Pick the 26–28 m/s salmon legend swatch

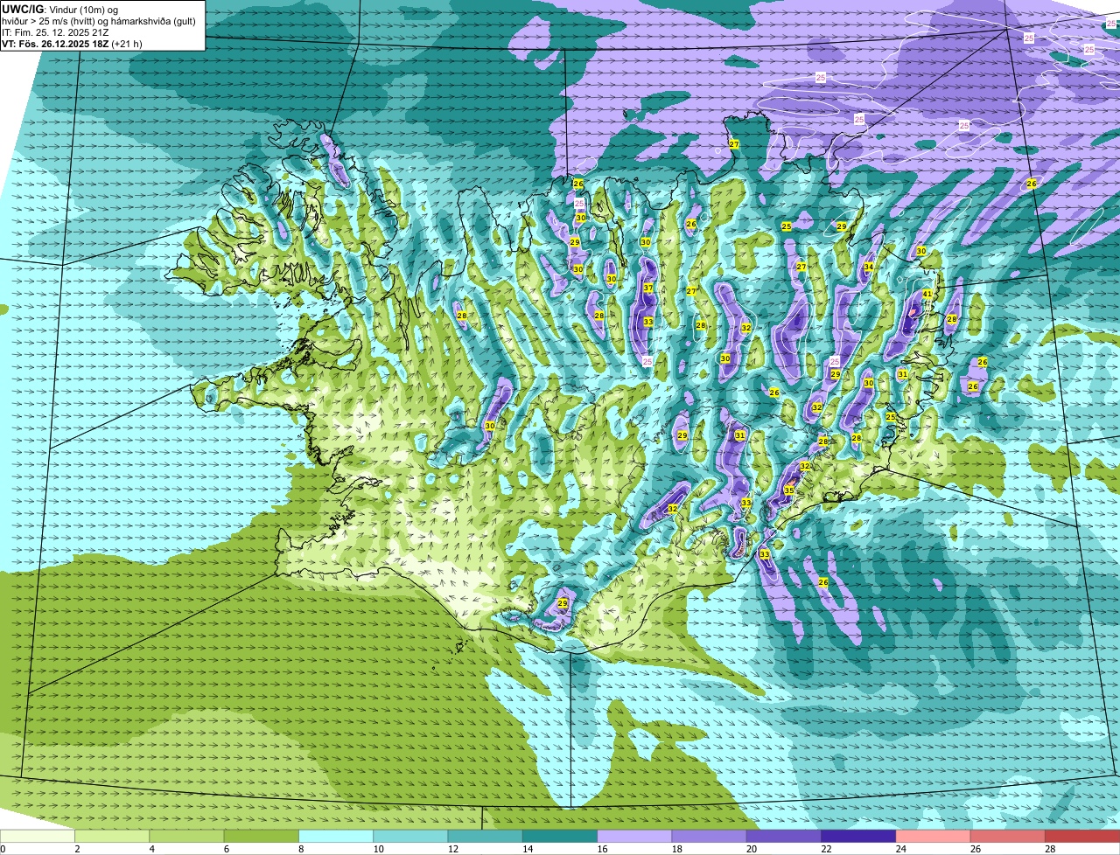coord(1008,836)
